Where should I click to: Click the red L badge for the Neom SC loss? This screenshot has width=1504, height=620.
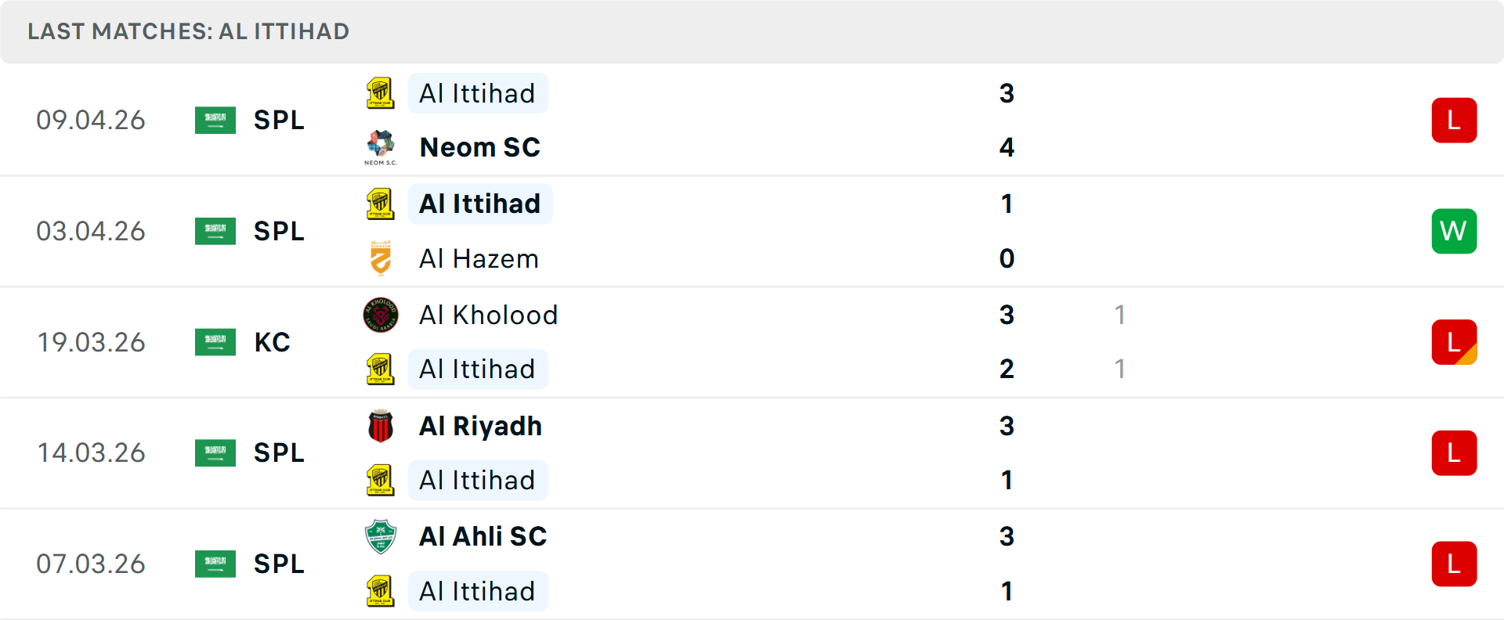1454,120
